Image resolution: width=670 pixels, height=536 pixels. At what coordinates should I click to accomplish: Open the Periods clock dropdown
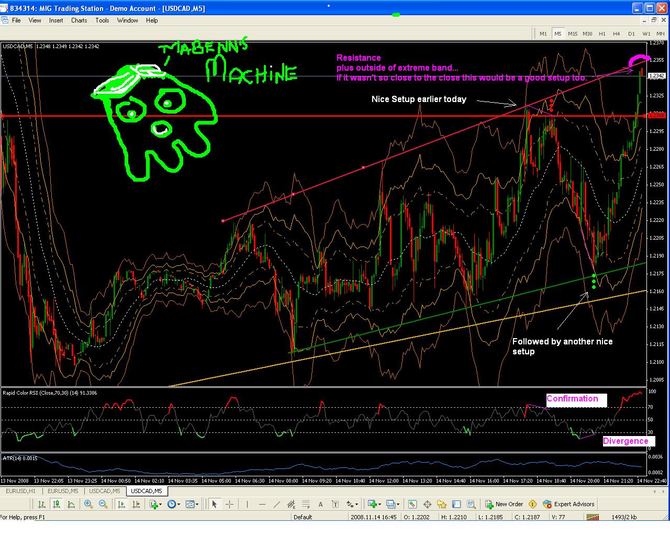[174, 504]
